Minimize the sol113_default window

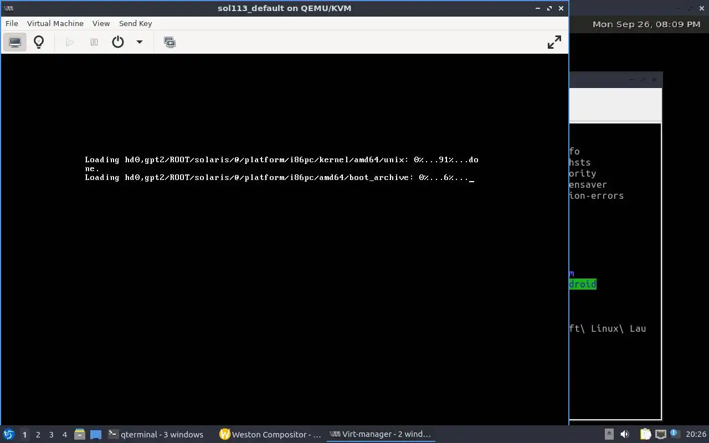[x=538, y=8]
